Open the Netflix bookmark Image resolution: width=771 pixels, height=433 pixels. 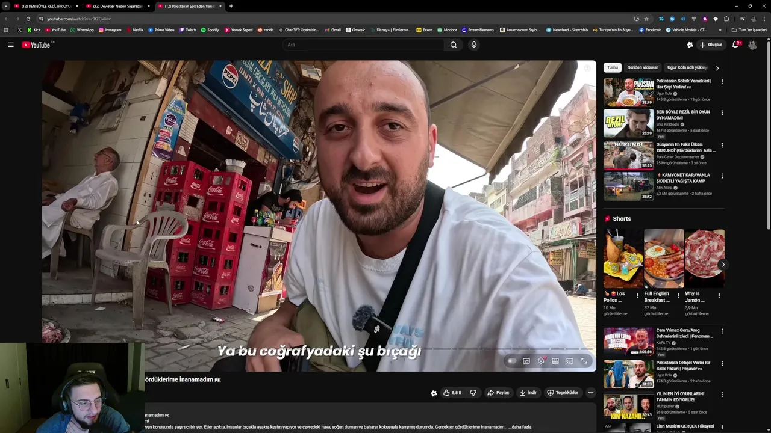[135, 29]
